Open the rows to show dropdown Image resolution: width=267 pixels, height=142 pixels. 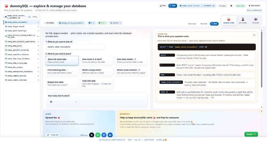[64, 102]
